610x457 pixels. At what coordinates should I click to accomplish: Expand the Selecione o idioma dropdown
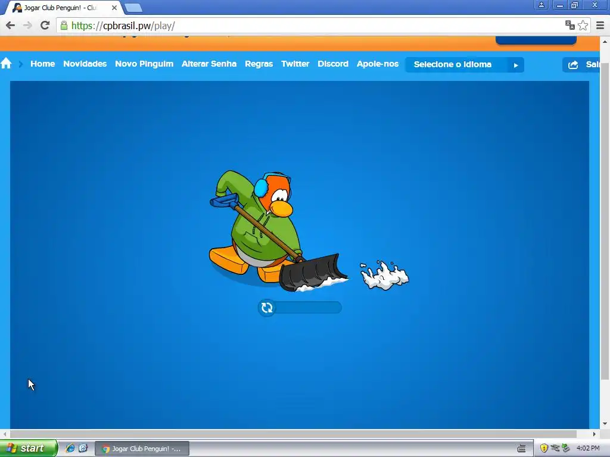point(465,64)
